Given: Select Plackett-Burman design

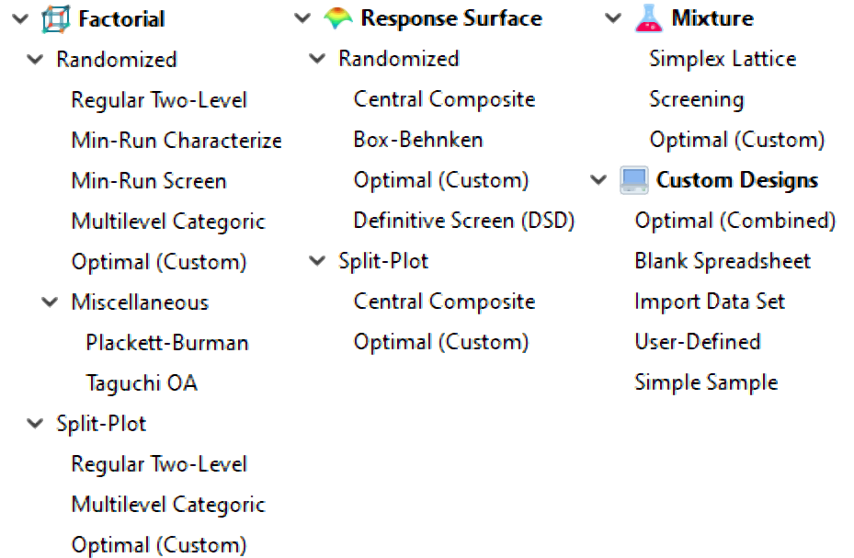Looking at the screenshot, I should tap(167, 343).
